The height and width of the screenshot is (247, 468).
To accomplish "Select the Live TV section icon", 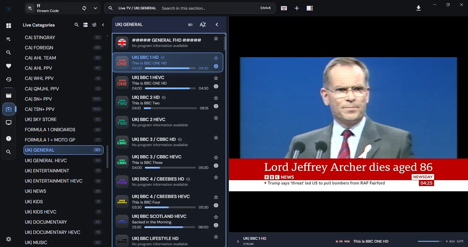I will (9, 109).
